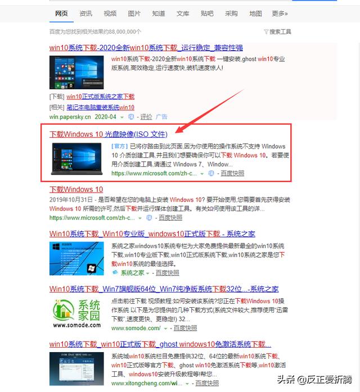Image resolution: width=360 pixels, height=392 pixels.
Task: Open win10正式版系统之家下载 sublink
Action: 100,97
